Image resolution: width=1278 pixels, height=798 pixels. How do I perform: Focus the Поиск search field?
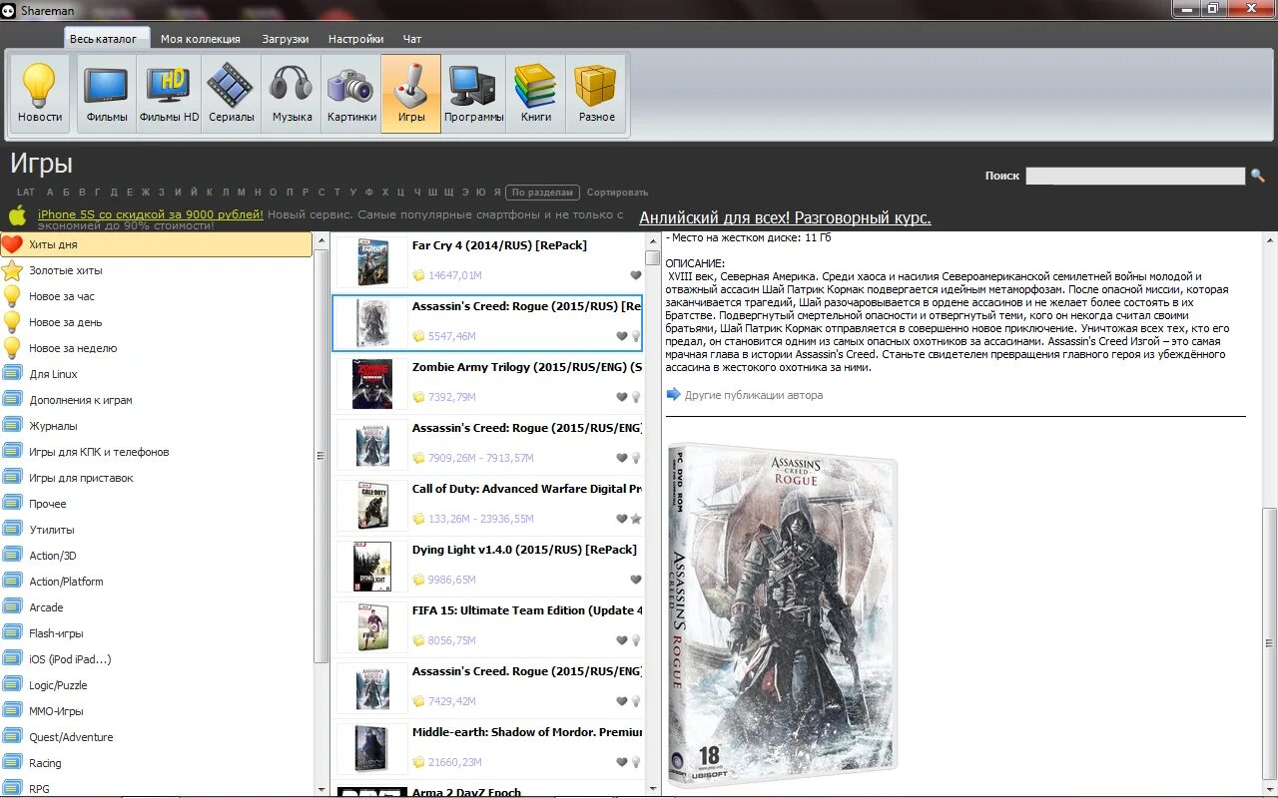pos(1135,176)
